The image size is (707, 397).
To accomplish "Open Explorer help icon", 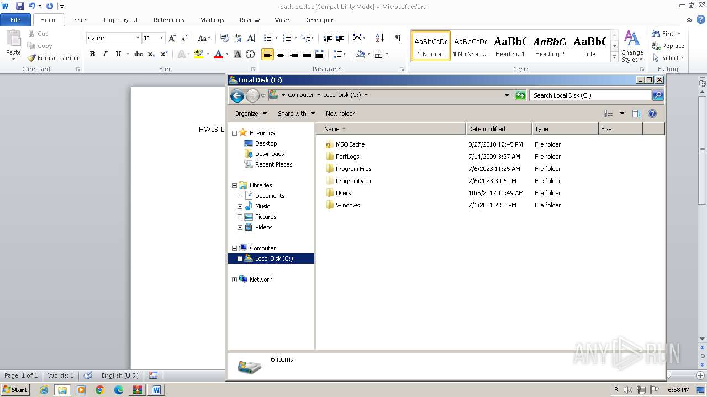I will pyautogui.click(x=652, y=114).
